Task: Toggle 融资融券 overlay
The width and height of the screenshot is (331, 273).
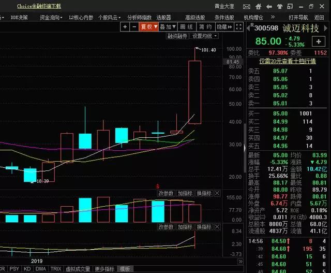Action: click(x=177, y=36)
